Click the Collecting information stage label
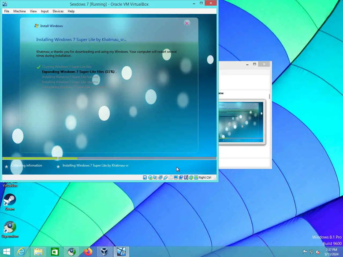 (x=27, y=165)
